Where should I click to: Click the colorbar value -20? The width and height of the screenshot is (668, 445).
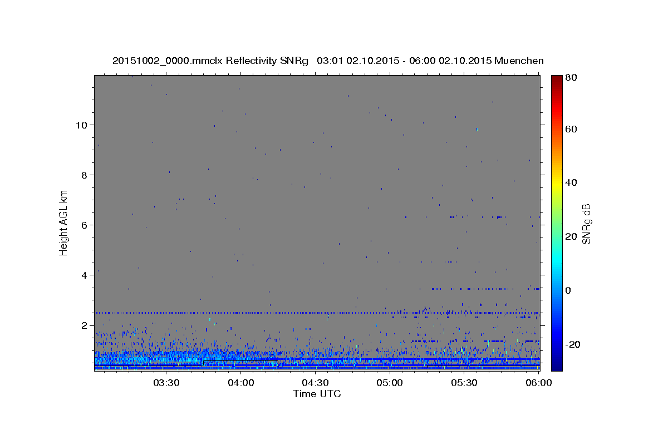[572, 344]
